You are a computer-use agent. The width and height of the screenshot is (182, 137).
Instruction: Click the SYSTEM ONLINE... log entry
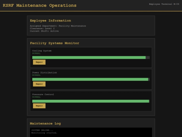42,130
